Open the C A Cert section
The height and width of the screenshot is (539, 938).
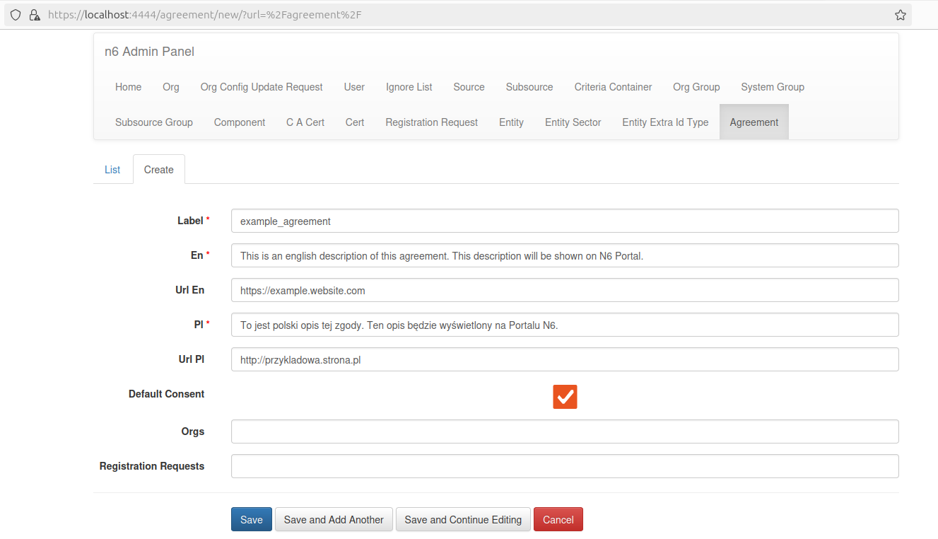(x=305, y=122)
